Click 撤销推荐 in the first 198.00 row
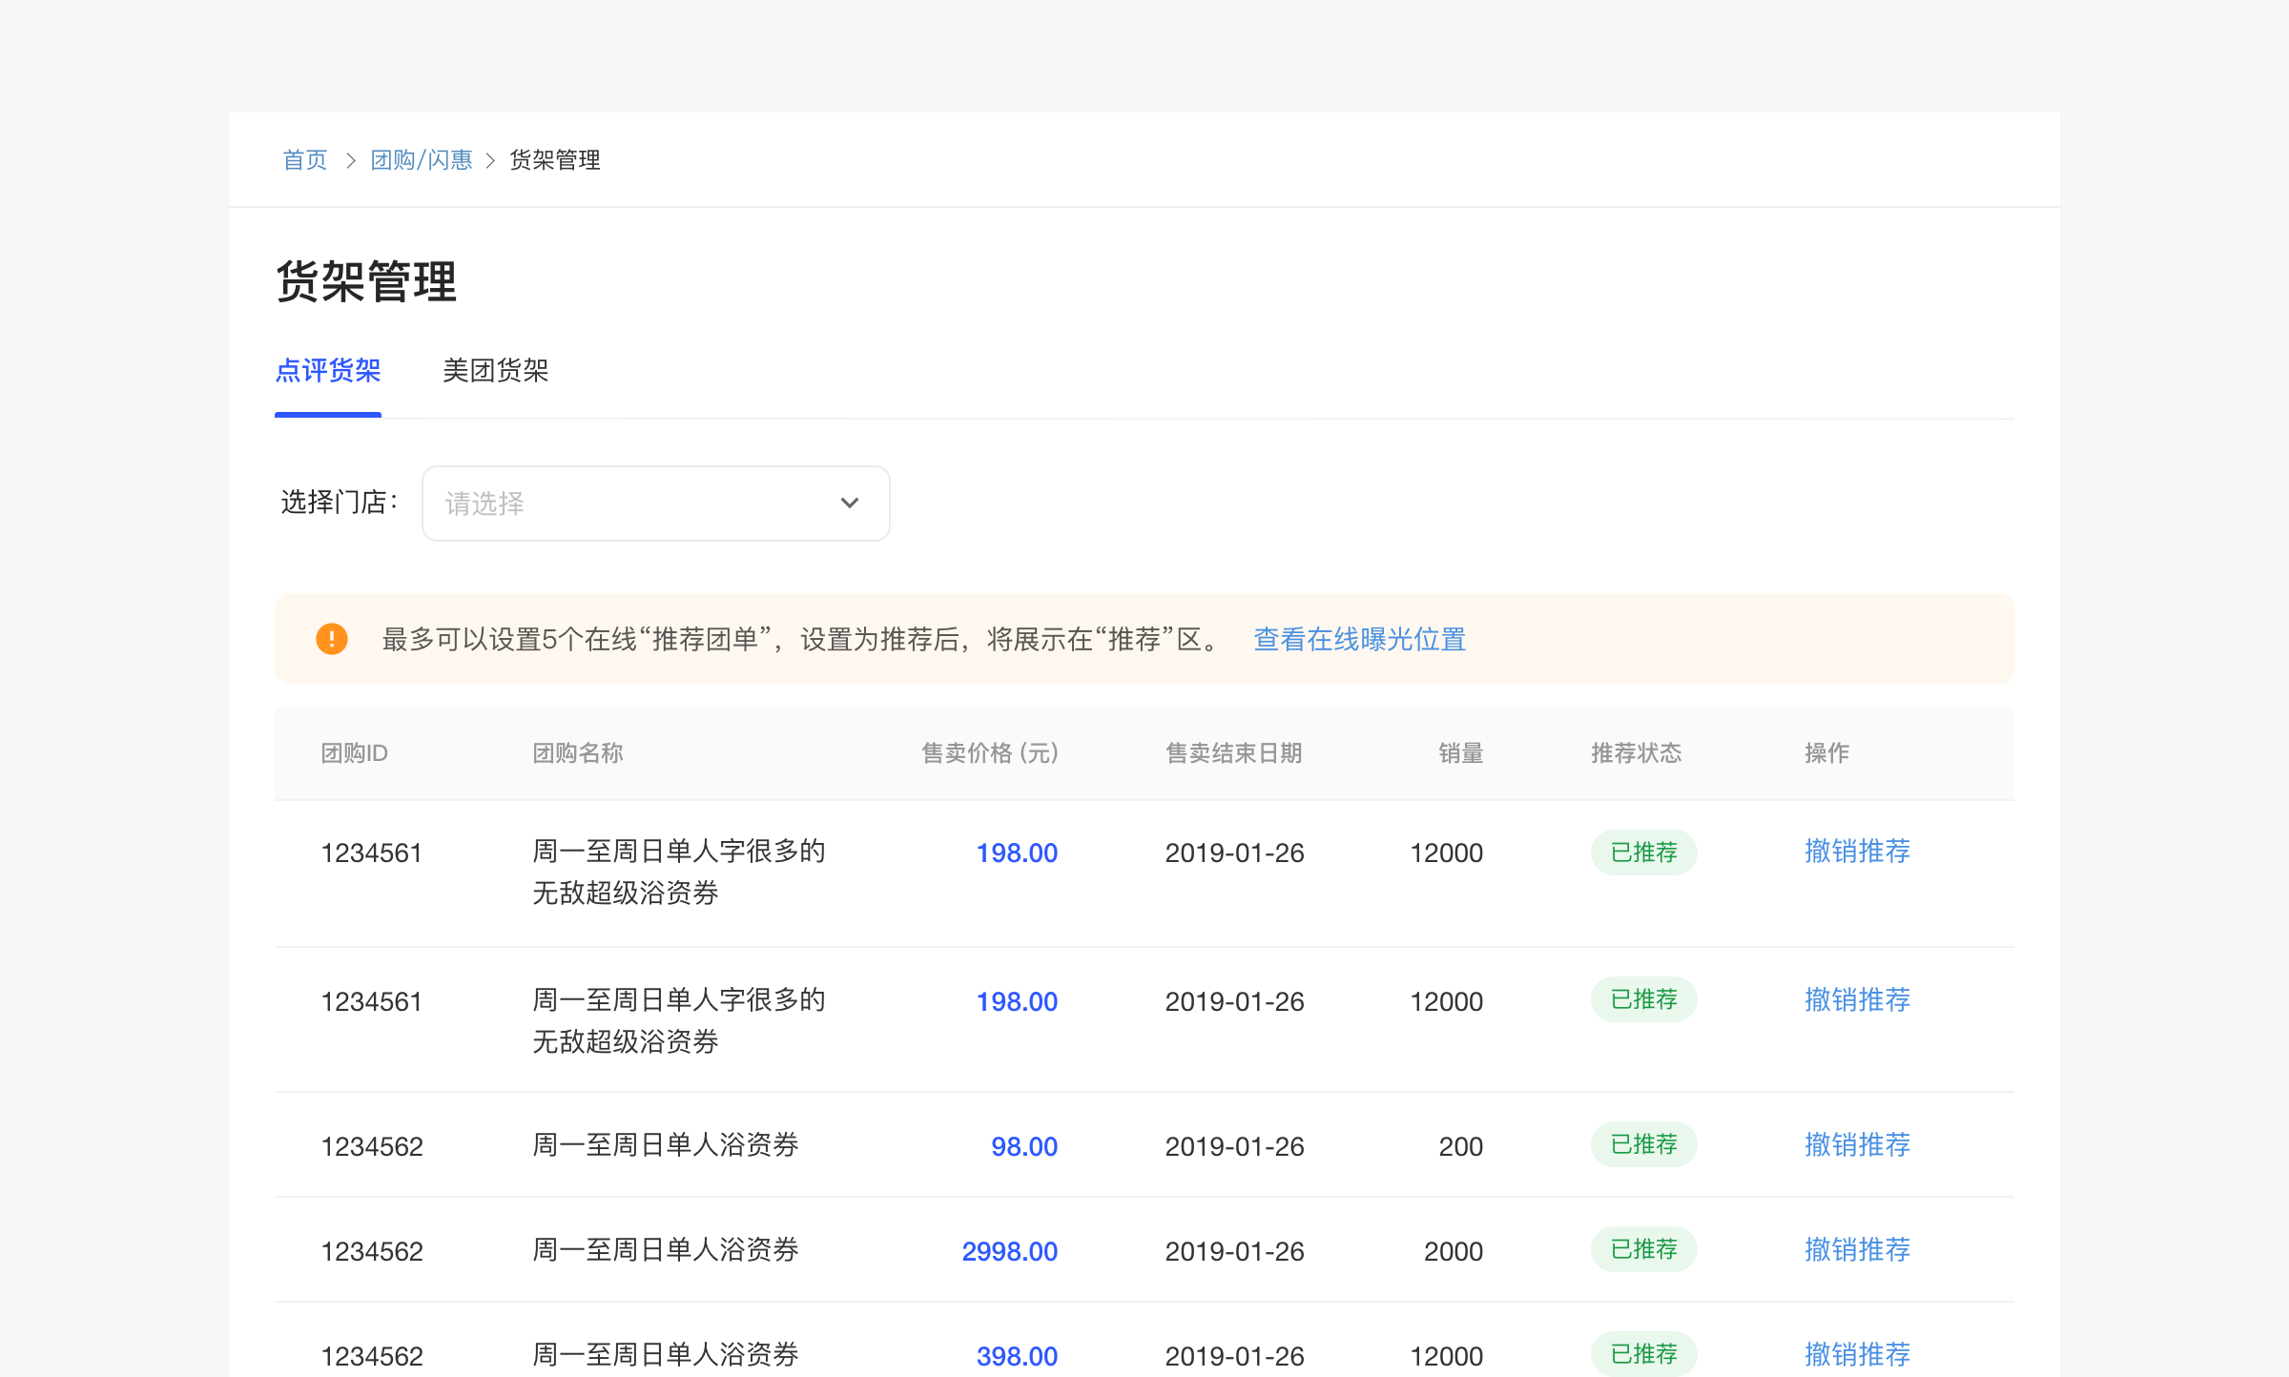The height and width of the screenshot is (1377, 2289). coord(1858,852)
